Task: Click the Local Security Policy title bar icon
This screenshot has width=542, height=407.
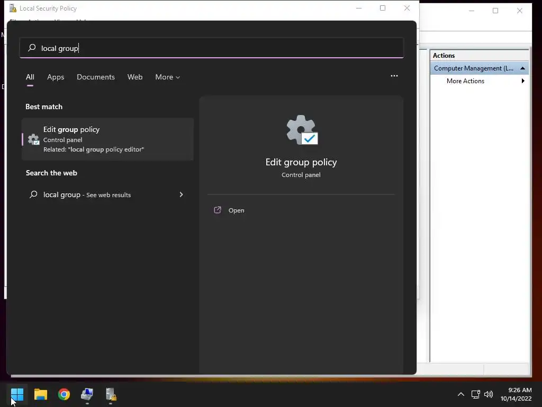Action: (x=13, y=8)
